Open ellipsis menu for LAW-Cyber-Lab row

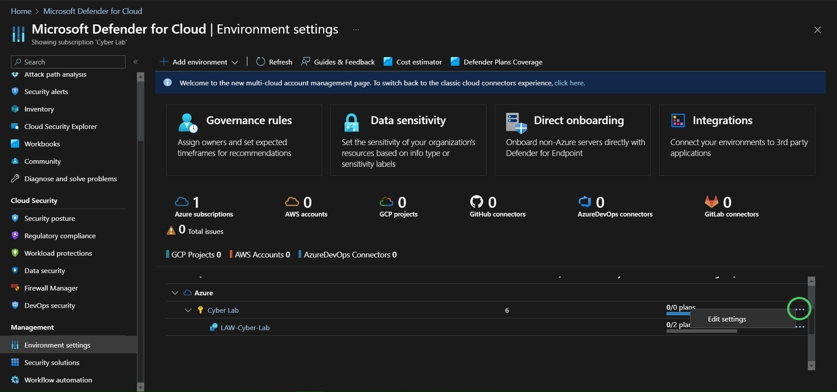click(800, 327)
